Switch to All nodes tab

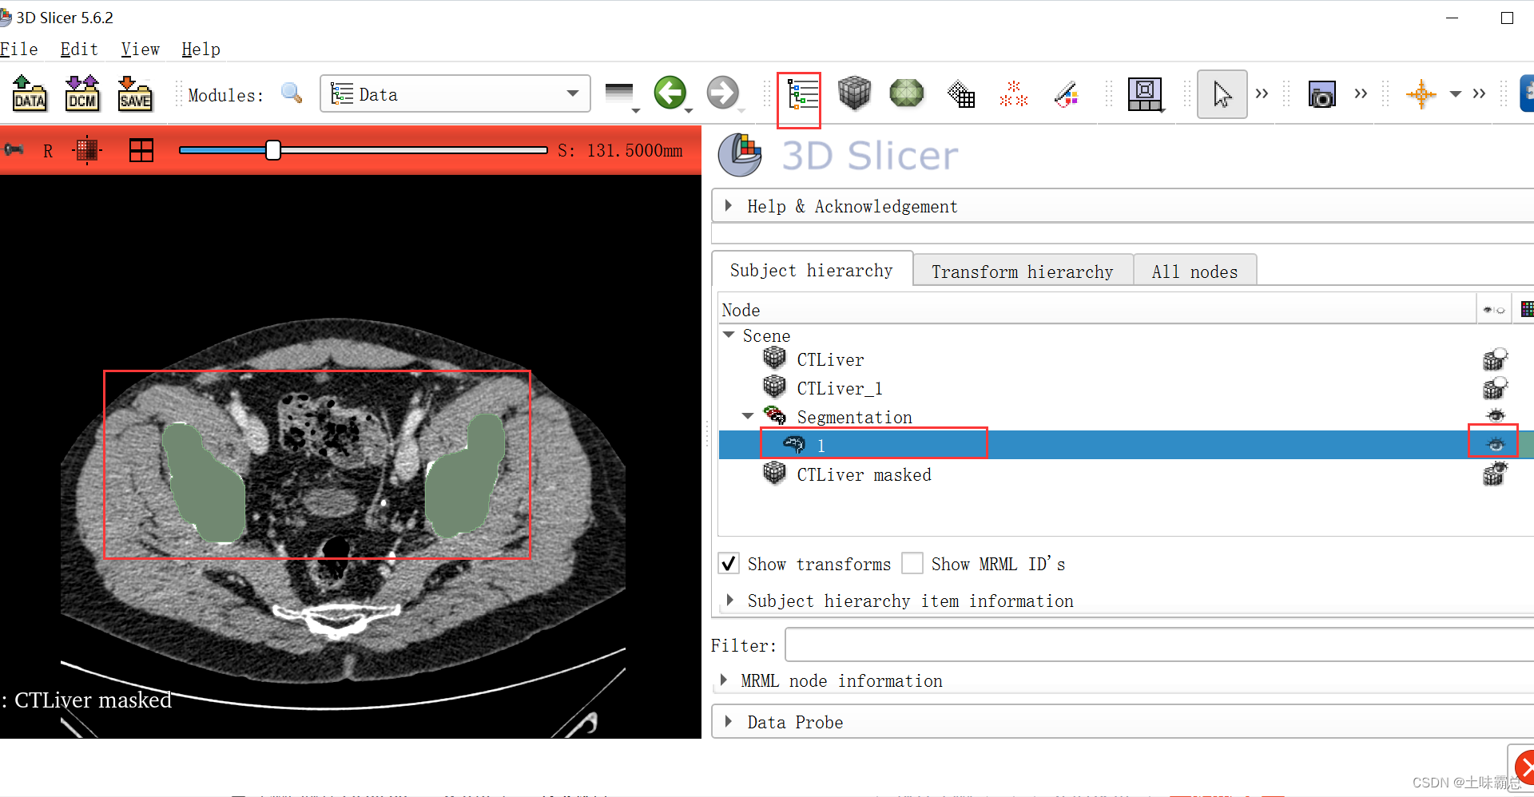(x=1195, y=272)
